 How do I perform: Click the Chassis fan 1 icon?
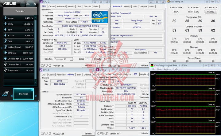click(x=5, y=59)
